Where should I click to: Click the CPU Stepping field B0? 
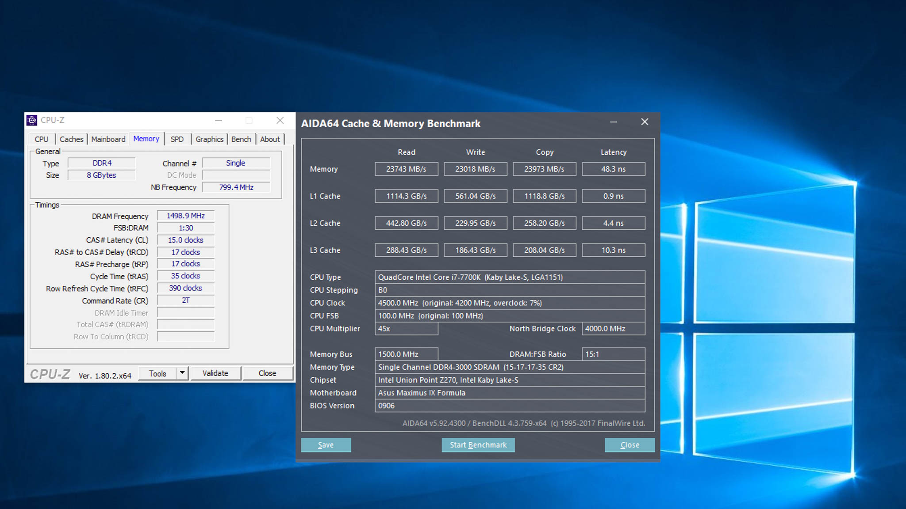pos(510,290)
